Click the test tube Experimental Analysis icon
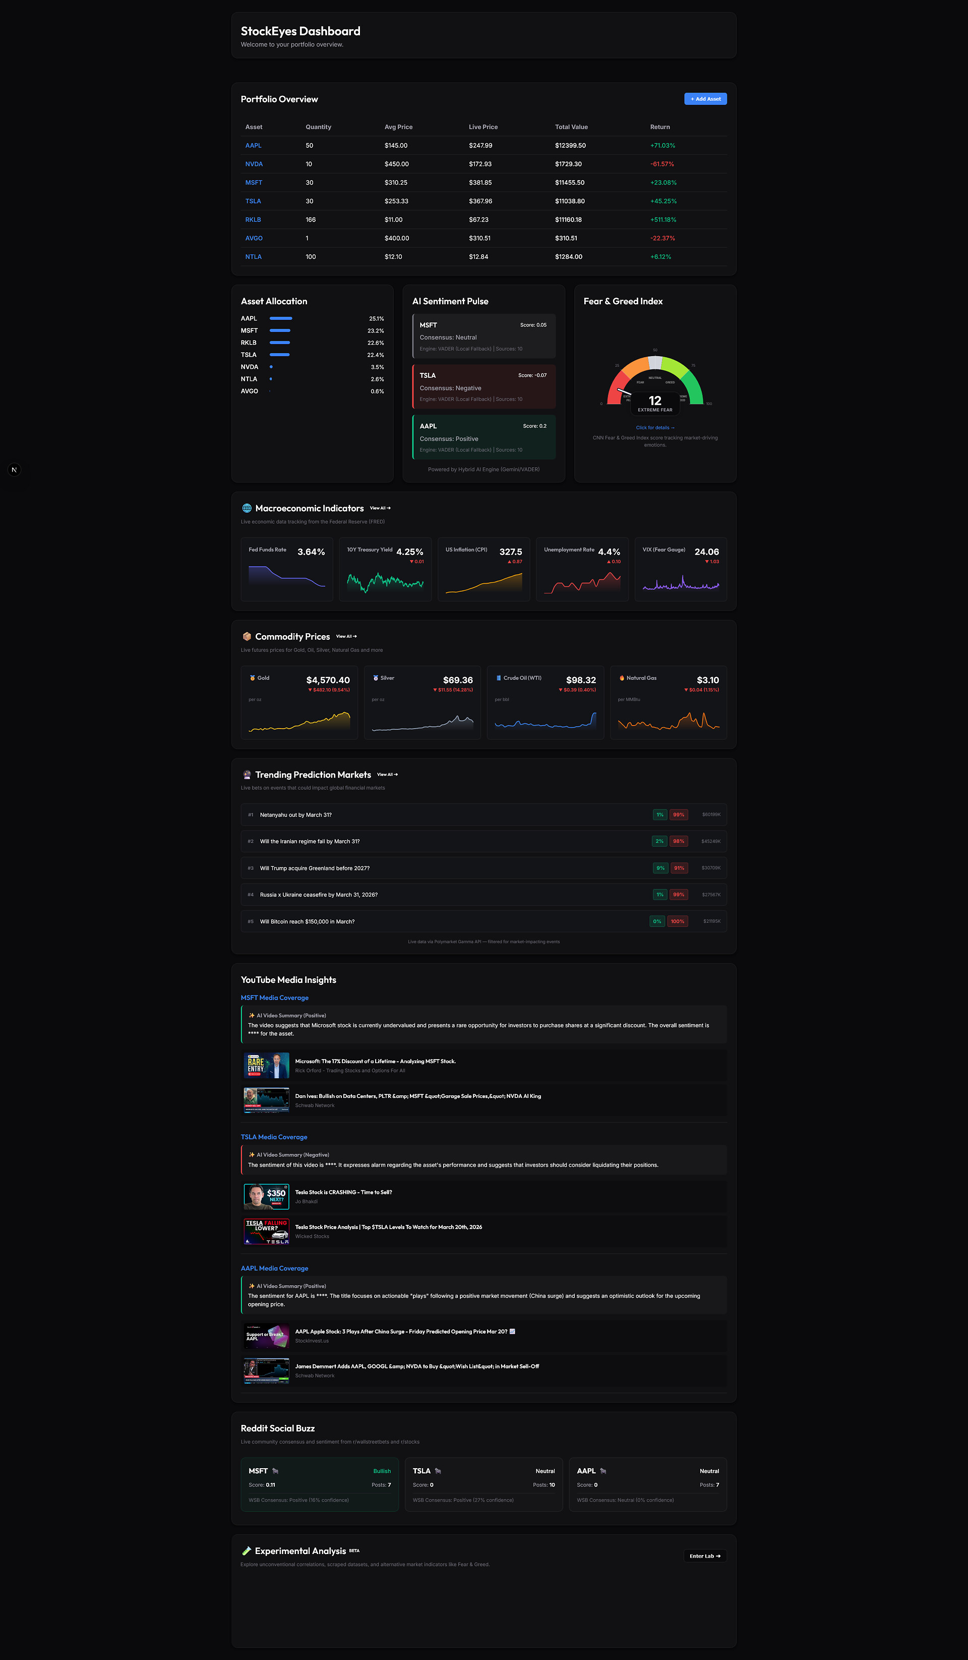Screen dimensions: 968x1660 coord(247,1551)
